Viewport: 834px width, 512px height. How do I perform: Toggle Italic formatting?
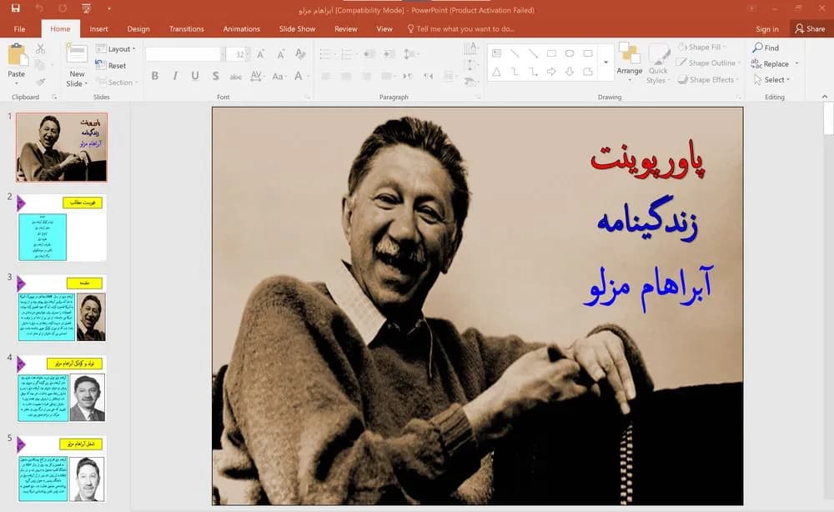coord(175,76)
